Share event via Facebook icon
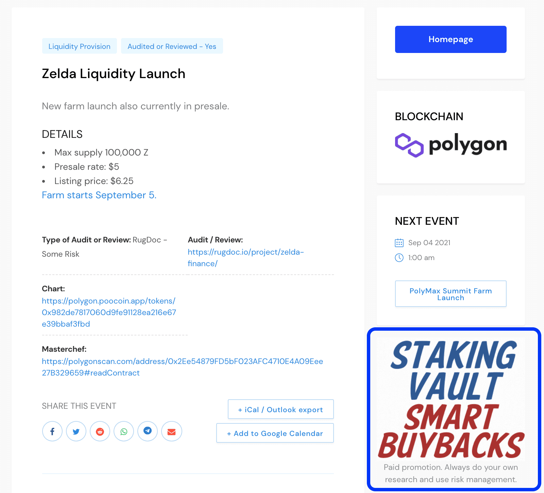 (x=52, y=431)
